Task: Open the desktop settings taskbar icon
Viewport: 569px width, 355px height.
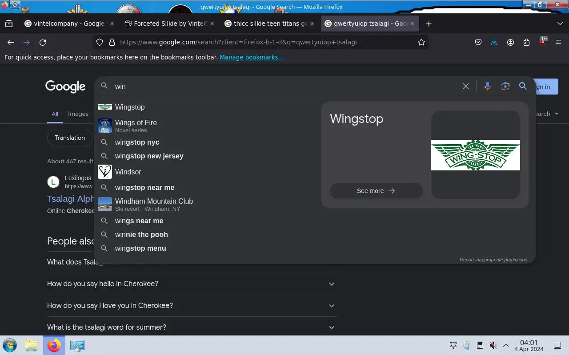Action: (77, 345)
